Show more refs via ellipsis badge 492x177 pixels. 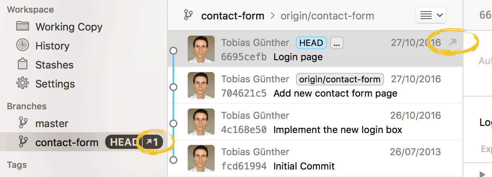tap(336, 43)
